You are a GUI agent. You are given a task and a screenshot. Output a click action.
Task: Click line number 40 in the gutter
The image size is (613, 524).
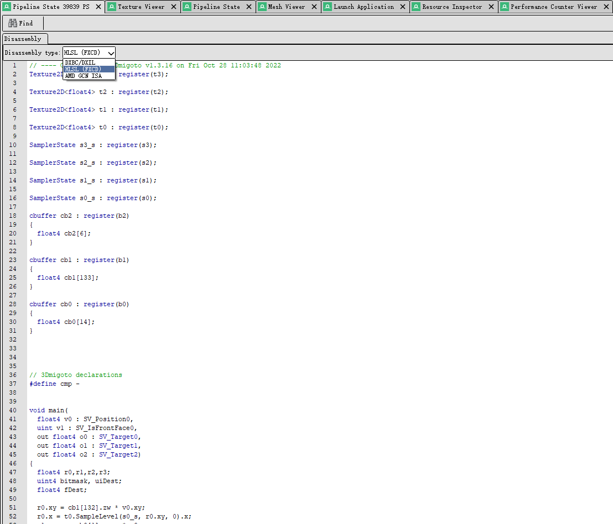[13, 410]
